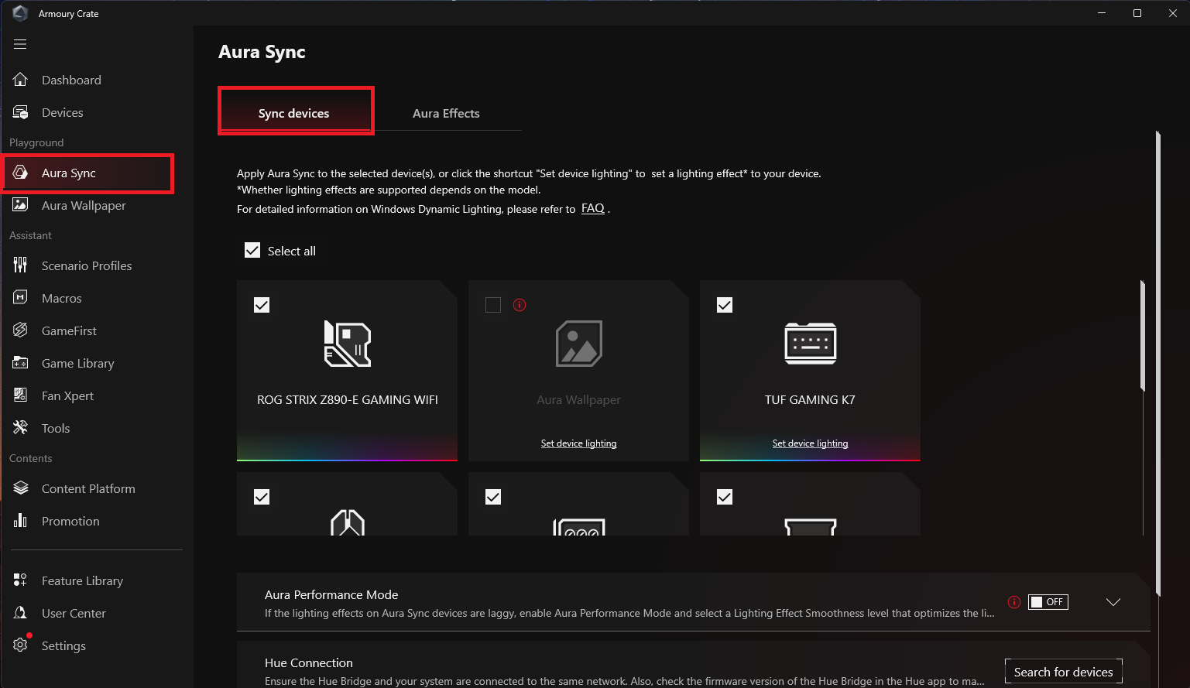Click the Aura Sync icon in sidebar
Image resolution: width=1190 pixels, height=688 pixels.
(21, 173)
